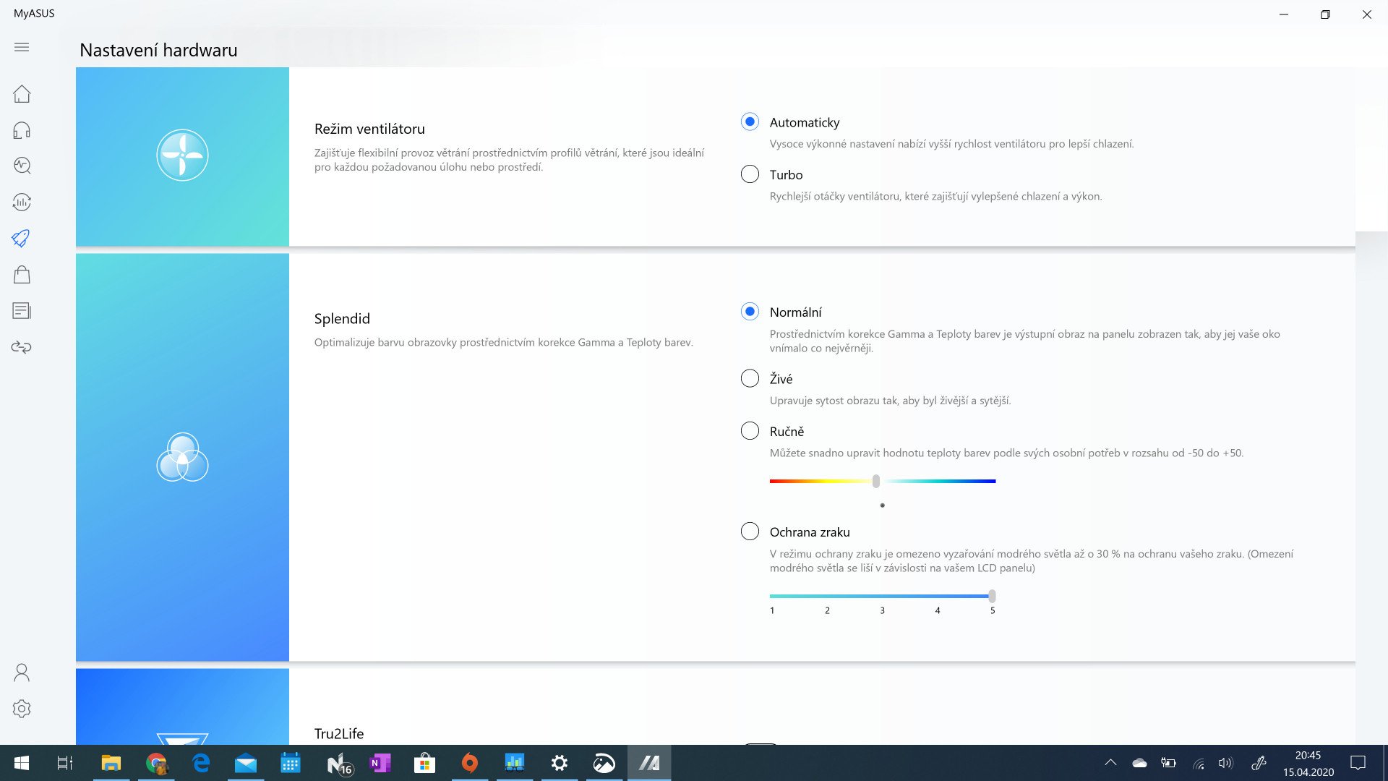The height and width of the screenshot is (781, 1388).
Task: Open the news list icon
Action: [22, 311]
